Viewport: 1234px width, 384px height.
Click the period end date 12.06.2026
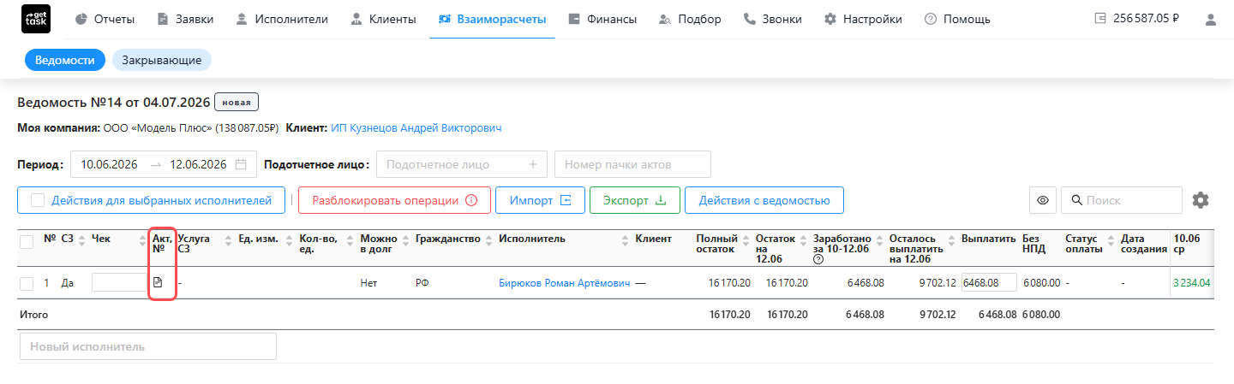point(198,164)
